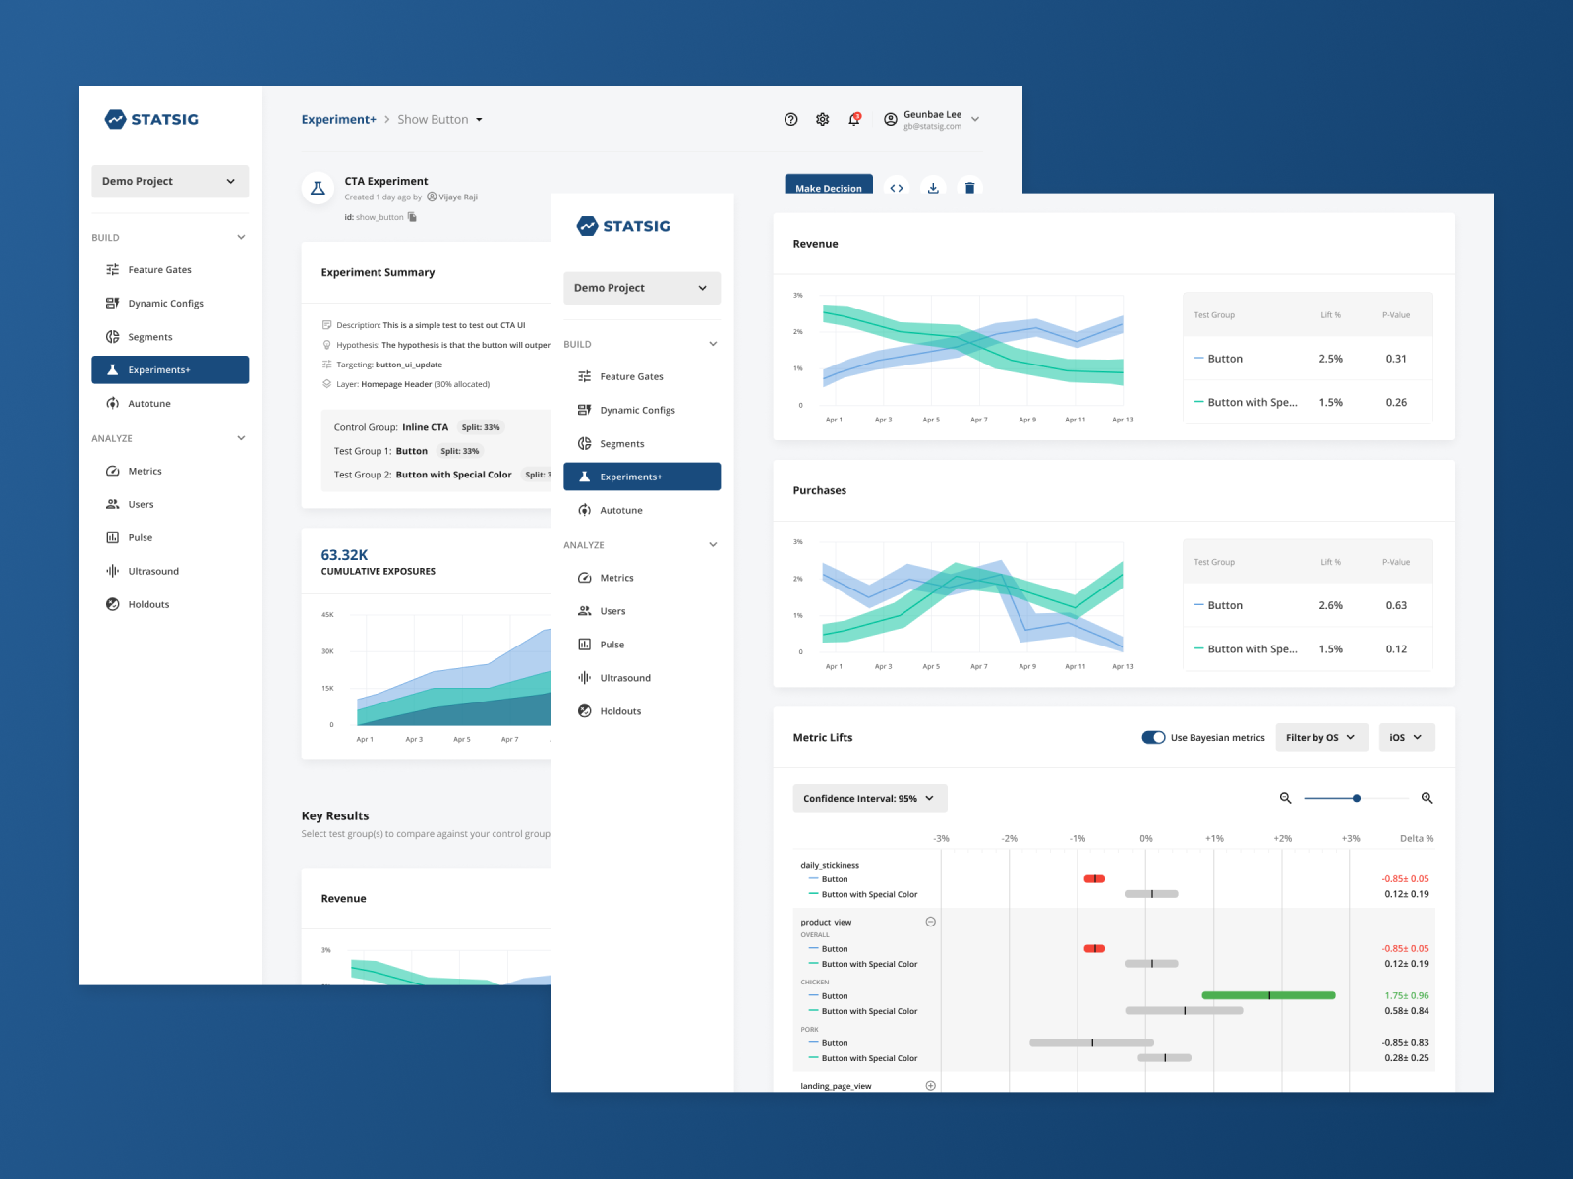
Task: Open the settings gear icon in header
Action: coord(822,119)
